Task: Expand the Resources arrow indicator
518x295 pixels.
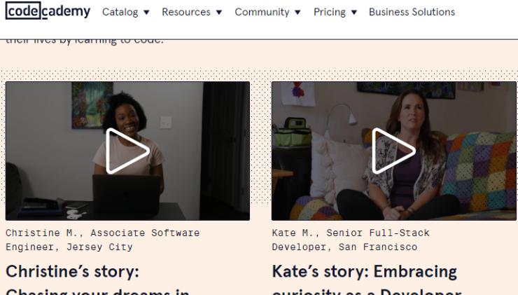Action: coord(220,13)
